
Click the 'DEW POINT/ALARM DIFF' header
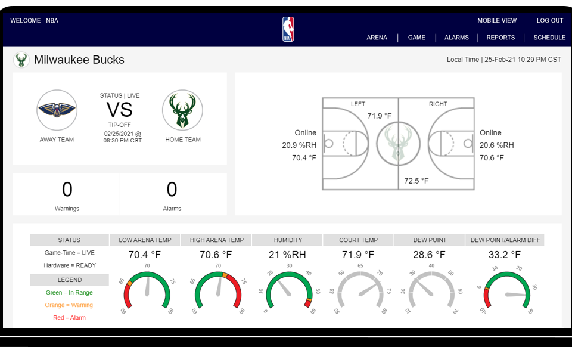505,240
